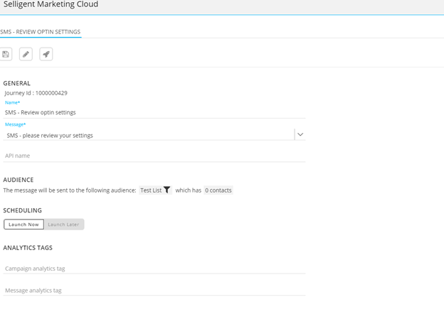Image resolution: width=444 pixels, height=329 pixels.
Task: Click the GENERAL section heading
Action: 16,83
